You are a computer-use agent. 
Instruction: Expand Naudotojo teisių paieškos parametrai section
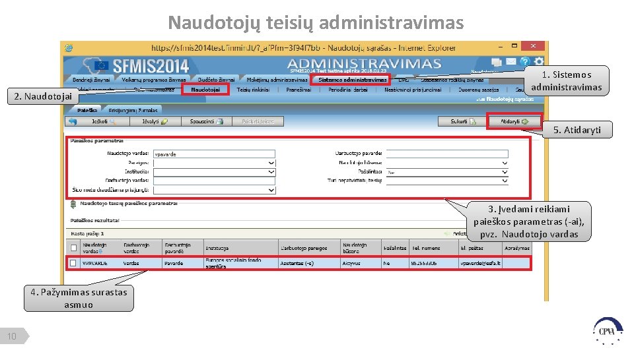click(x=73, y=204)
